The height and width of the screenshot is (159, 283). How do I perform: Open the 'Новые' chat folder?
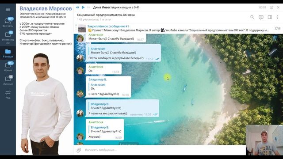8,67
